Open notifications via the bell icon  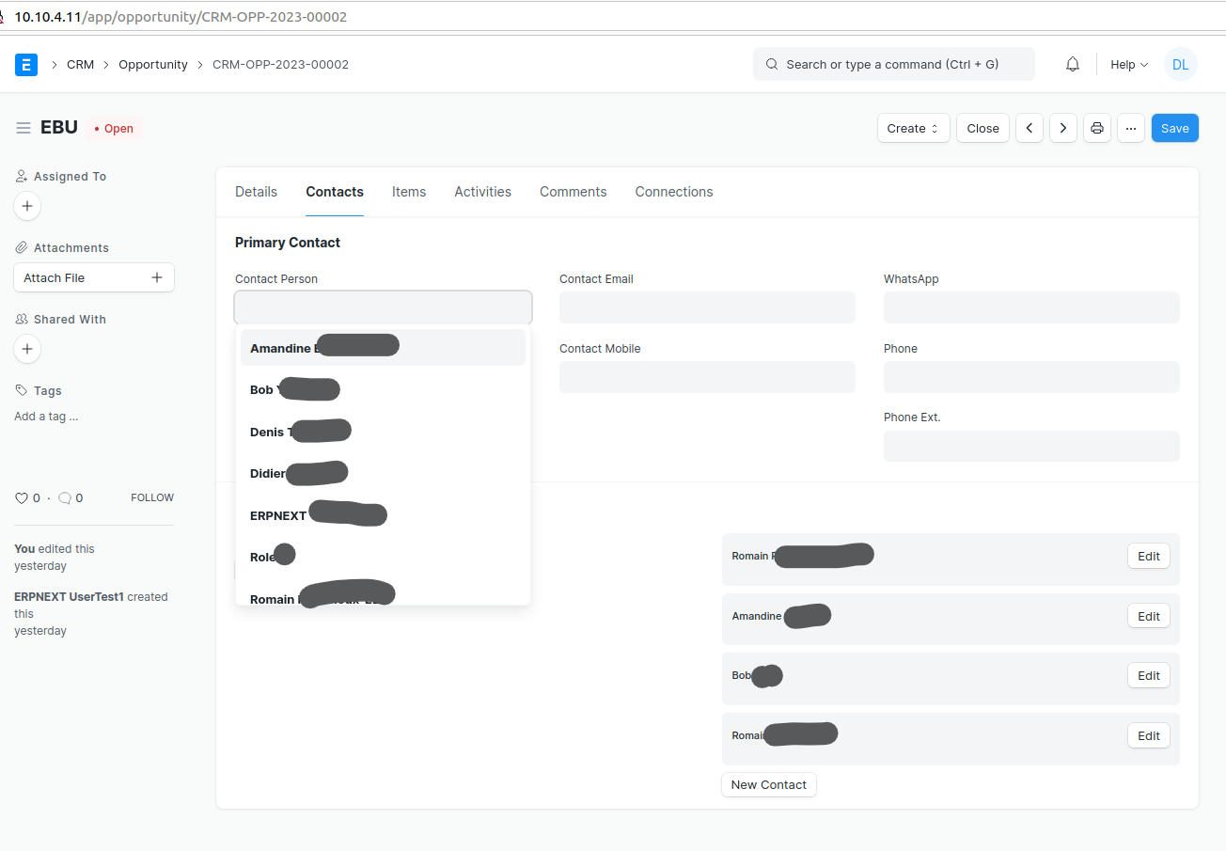(1072, 64)
